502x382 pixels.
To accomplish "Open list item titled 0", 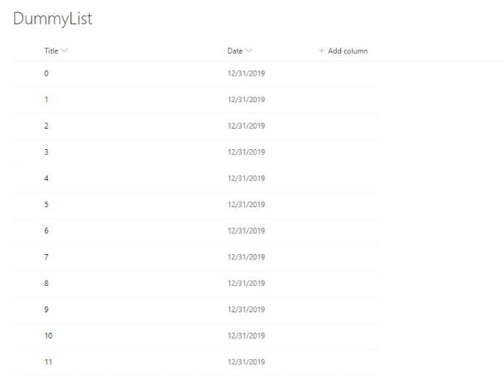I will [x=46, y=73].
